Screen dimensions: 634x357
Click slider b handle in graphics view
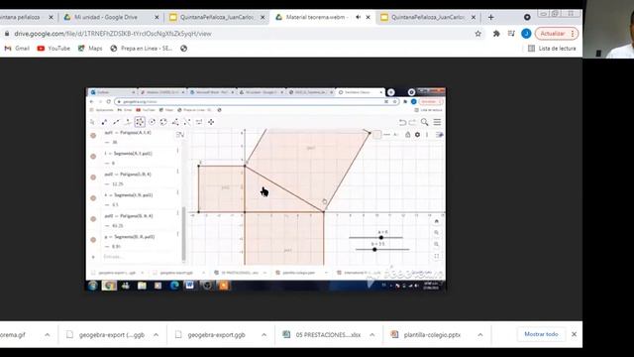pyautogui.click(x=374, y=249)
